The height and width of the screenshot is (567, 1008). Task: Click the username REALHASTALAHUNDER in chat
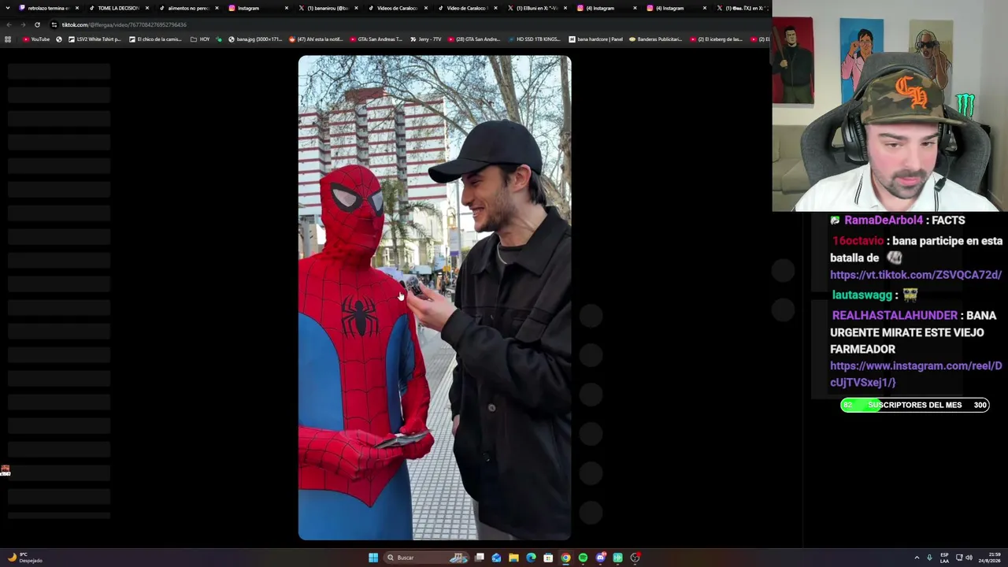point(895,315)
